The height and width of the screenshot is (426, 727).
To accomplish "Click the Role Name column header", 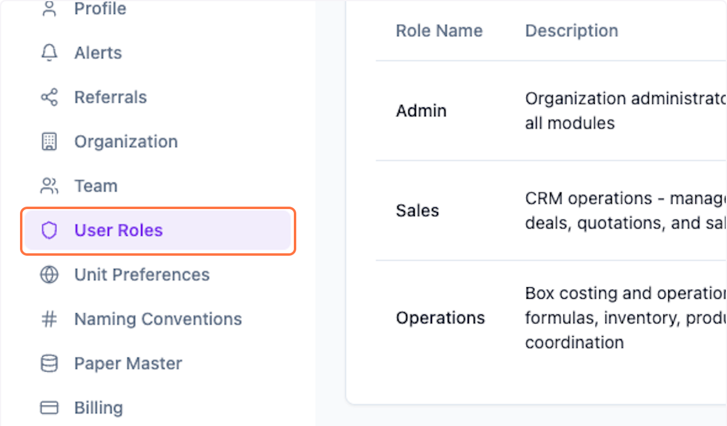I will 439,31.
